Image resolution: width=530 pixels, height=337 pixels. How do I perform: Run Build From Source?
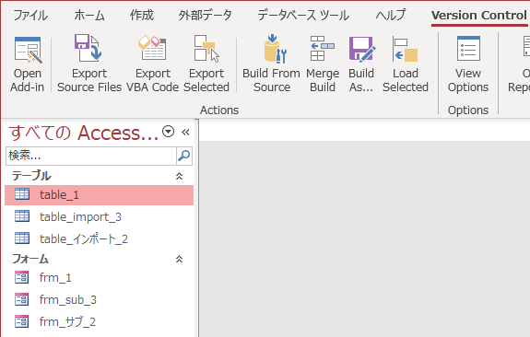pos(271,64)
